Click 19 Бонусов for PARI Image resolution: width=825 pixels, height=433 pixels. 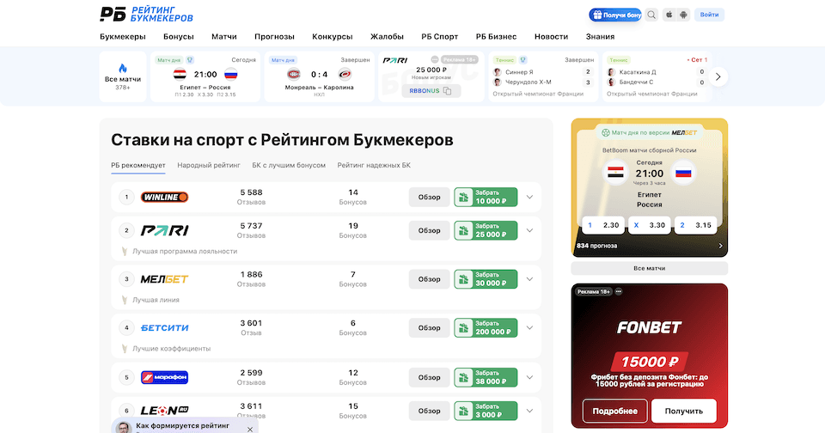tap(353, 230)
